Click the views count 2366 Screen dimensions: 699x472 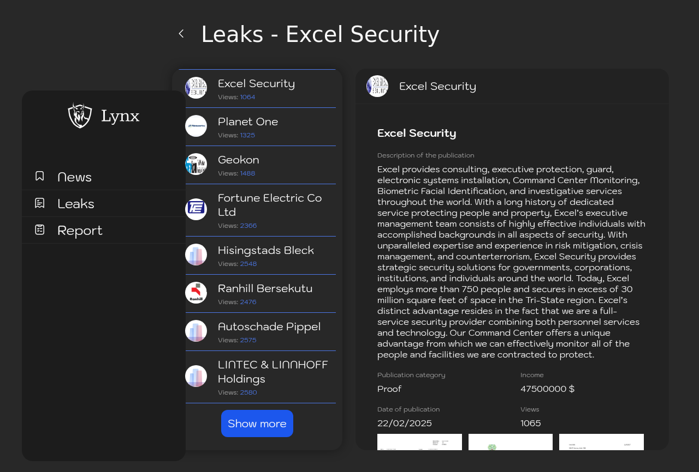click(x=248, y=226)
